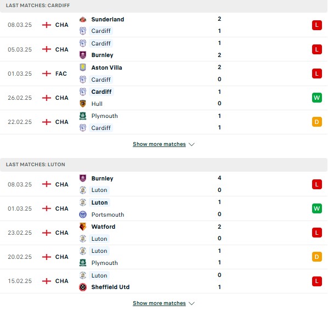
Task: Click Show more matches link under Luton section
Action: [x=159, y=303]
